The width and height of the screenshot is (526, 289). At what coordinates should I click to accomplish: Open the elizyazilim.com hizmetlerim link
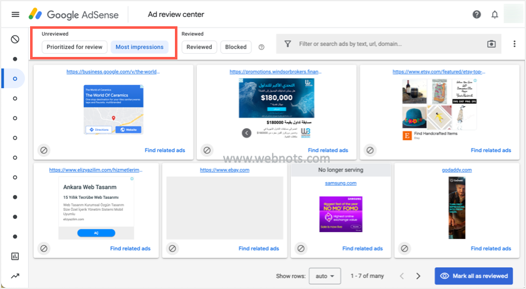click(x=96, y=170)
